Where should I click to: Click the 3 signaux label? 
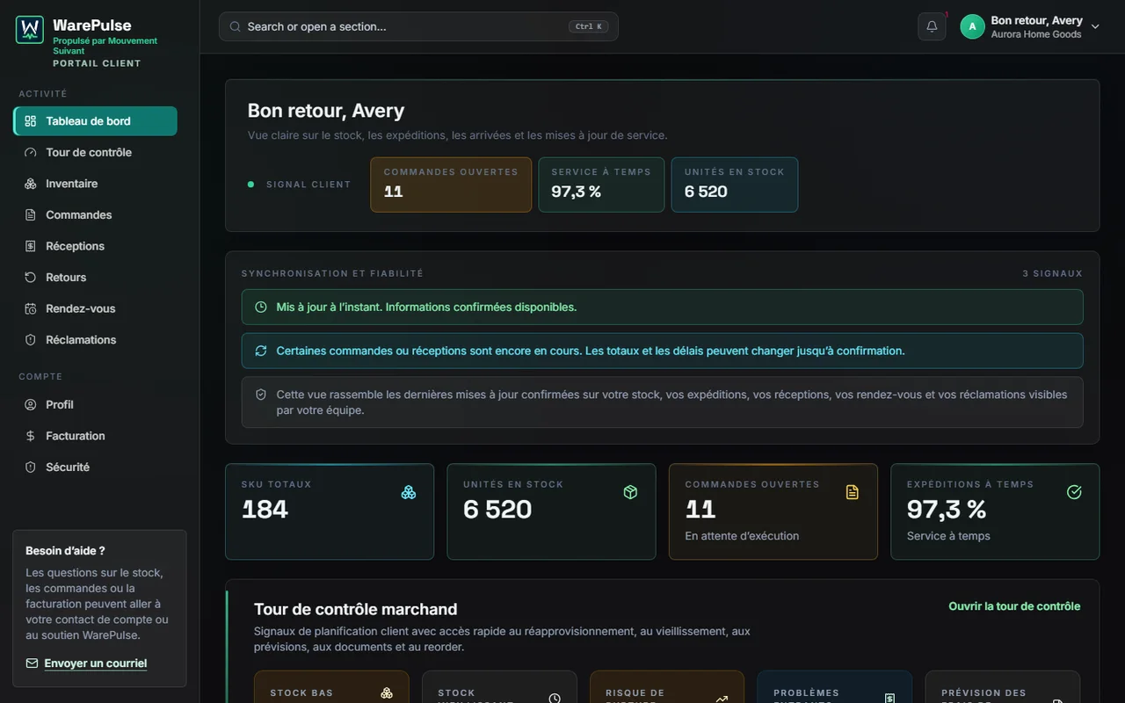(x=1052, y=273)
